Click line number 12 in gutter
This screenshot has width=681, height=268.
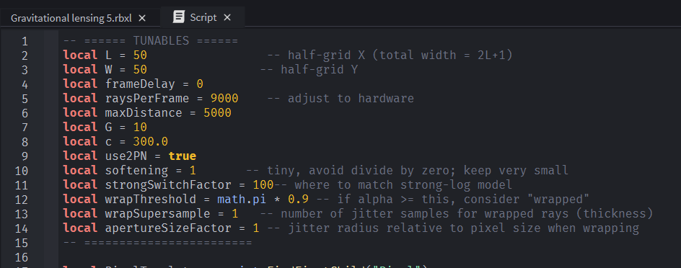pos(21,200)
